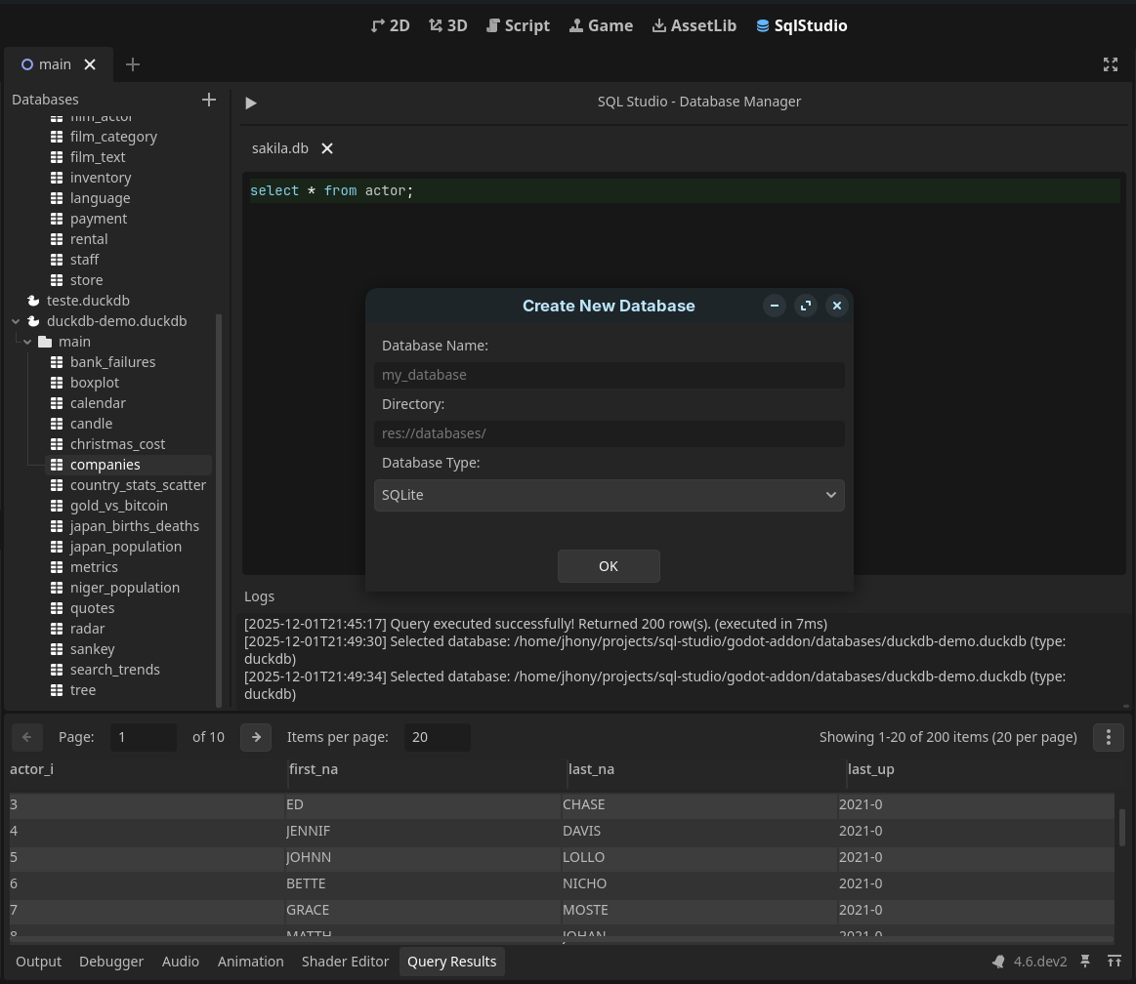Open the AssetLib workspace
The image size is (1136, 984).
point(694,25)
